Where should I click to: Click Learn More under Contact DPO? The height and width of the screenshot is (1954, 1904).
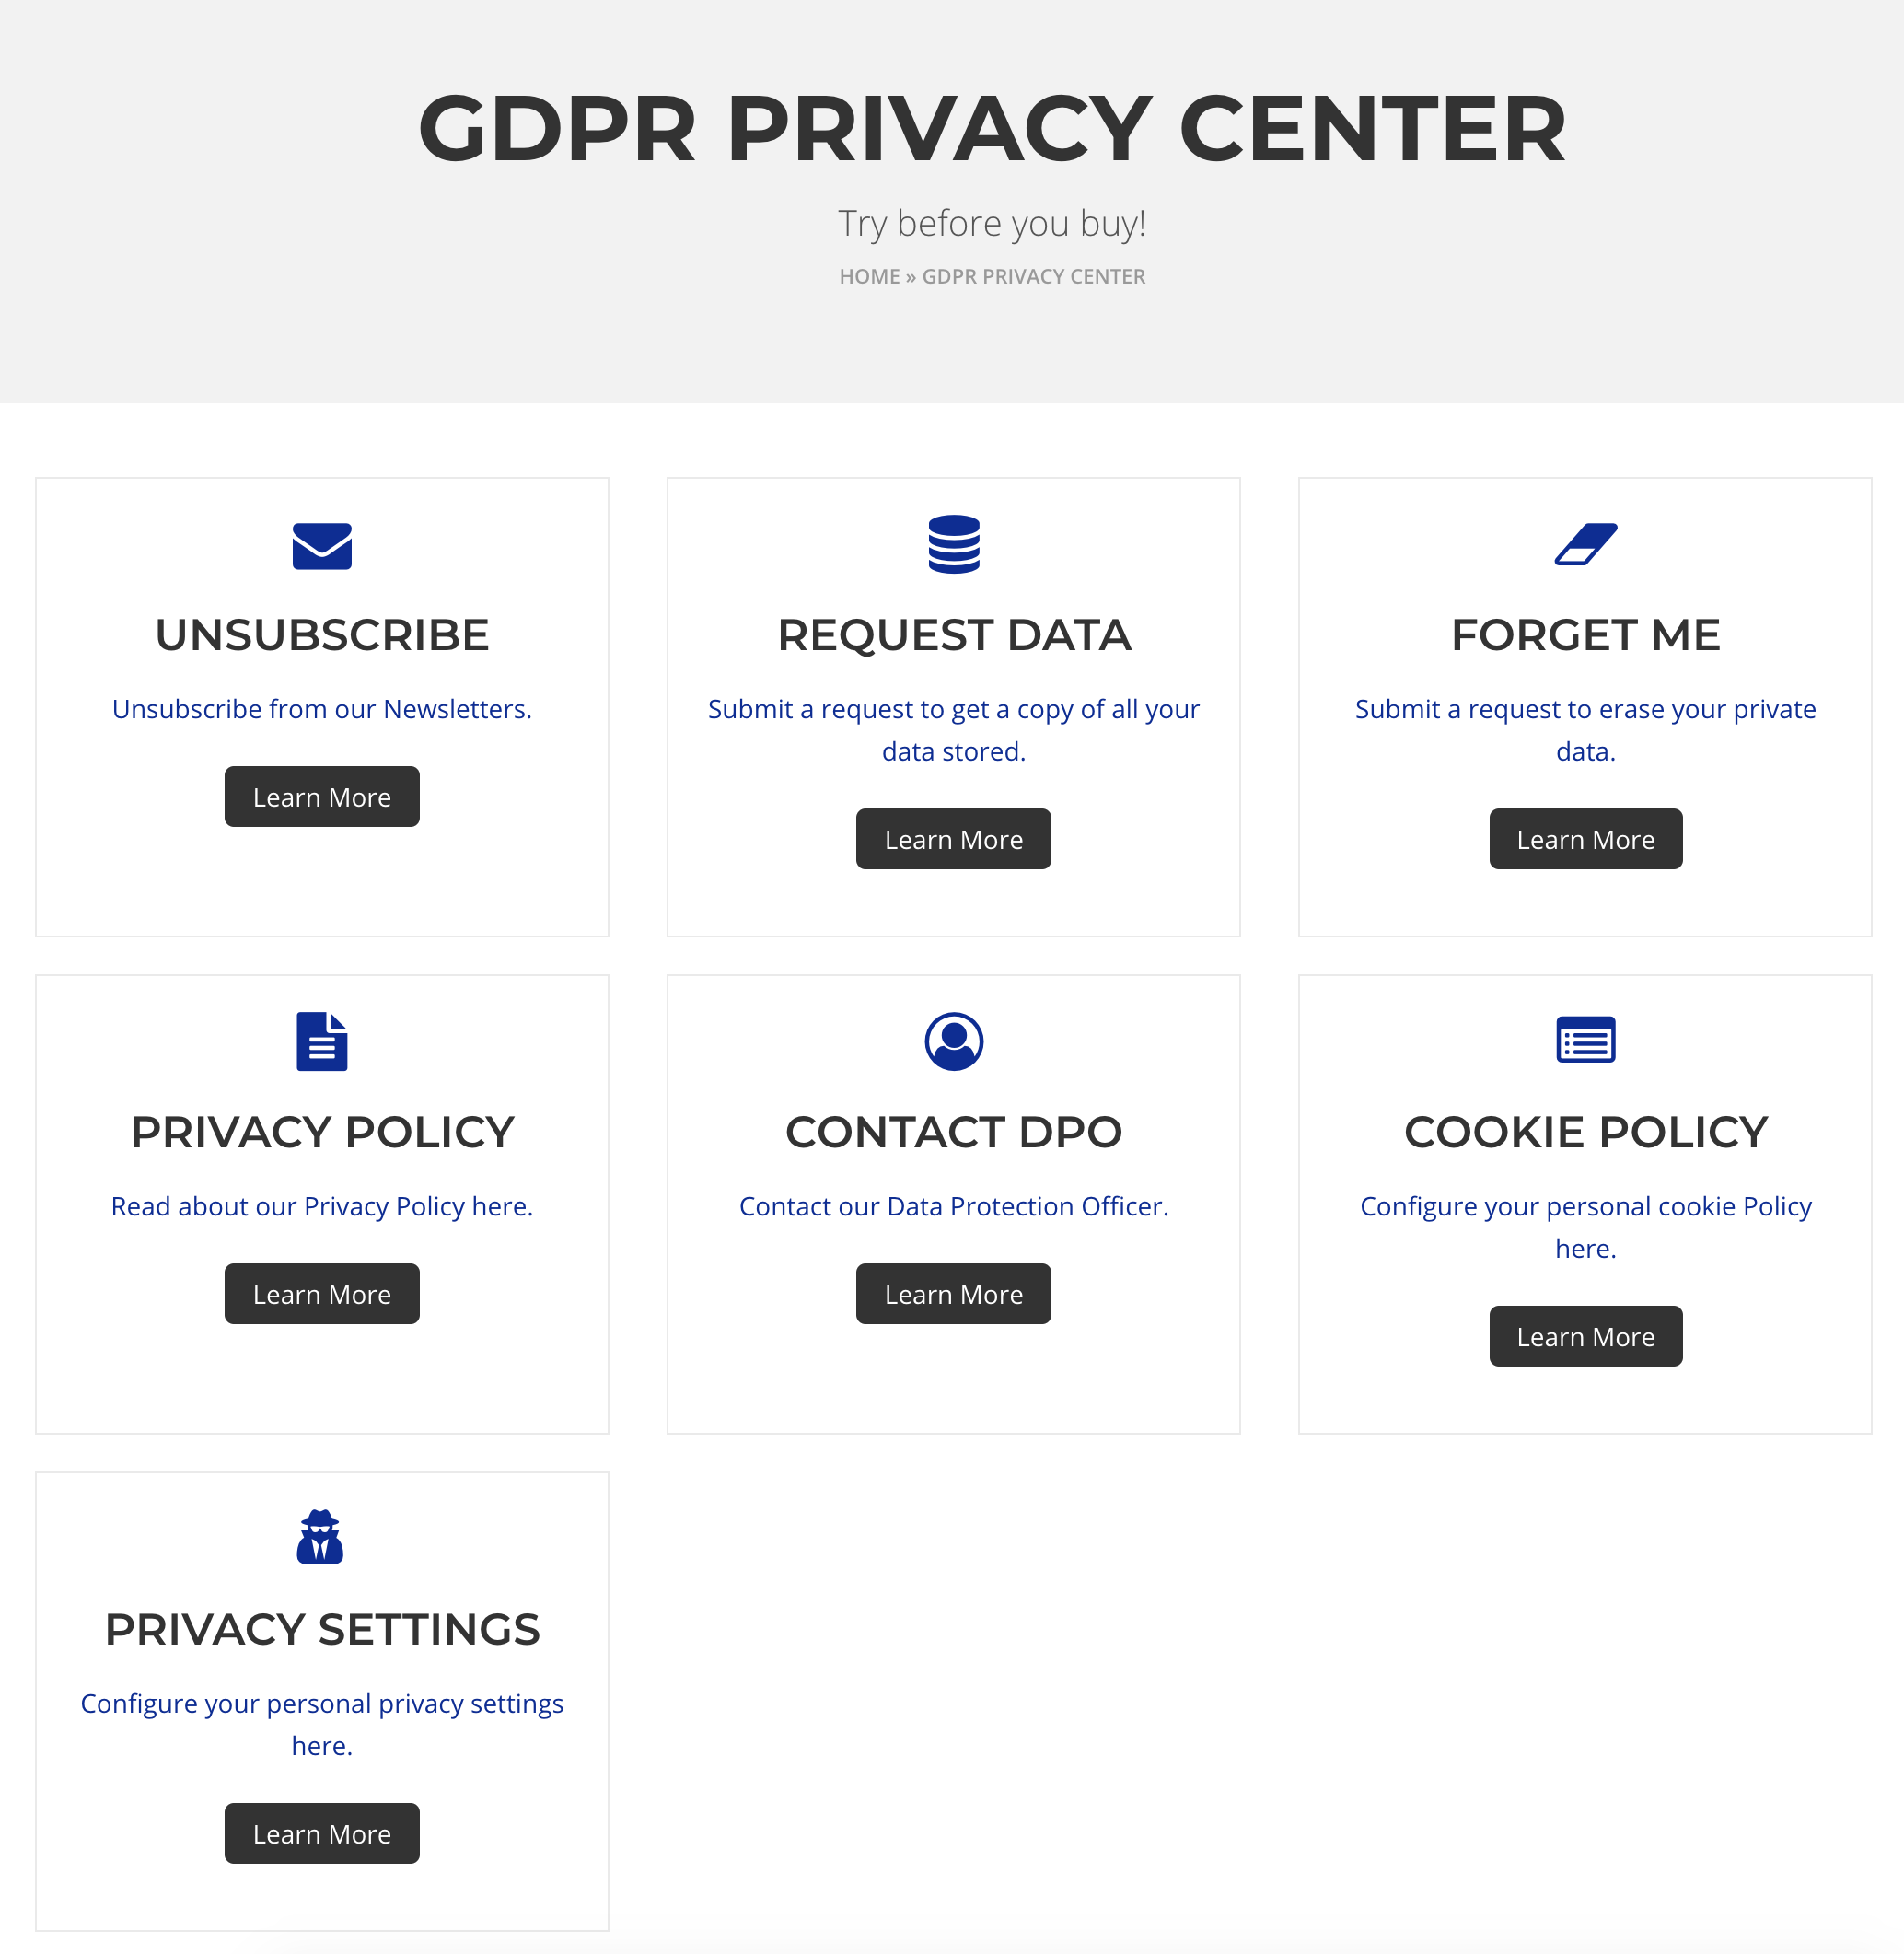coord(953,1293)
